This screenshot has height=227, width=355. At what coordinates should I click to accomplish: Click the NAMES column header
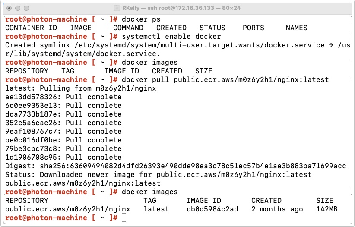(296, 28)
